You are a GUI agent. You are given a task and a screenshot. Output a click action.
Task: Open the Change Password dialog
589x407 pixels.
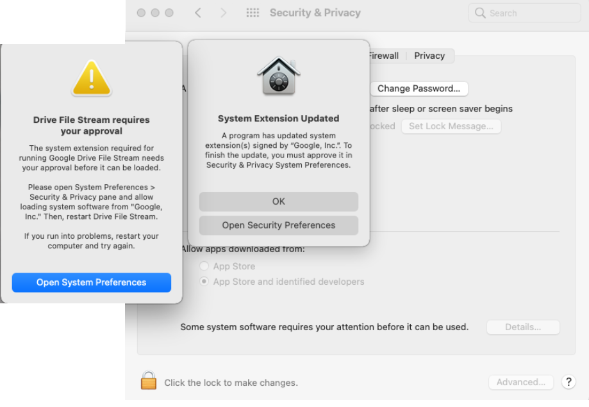[x=419, y=88]
